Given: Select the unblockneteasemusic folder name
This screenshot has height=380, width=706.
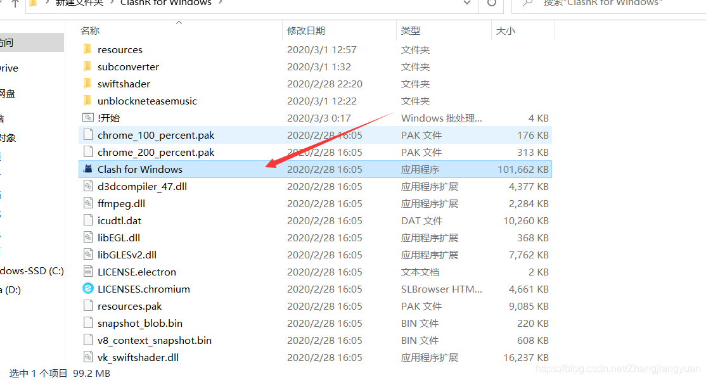Looking at the screenshot, I should pos(147,101).
